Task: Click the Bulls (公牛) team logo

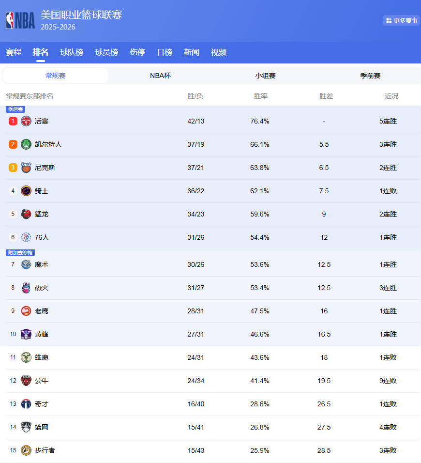Action: (26, 380)
